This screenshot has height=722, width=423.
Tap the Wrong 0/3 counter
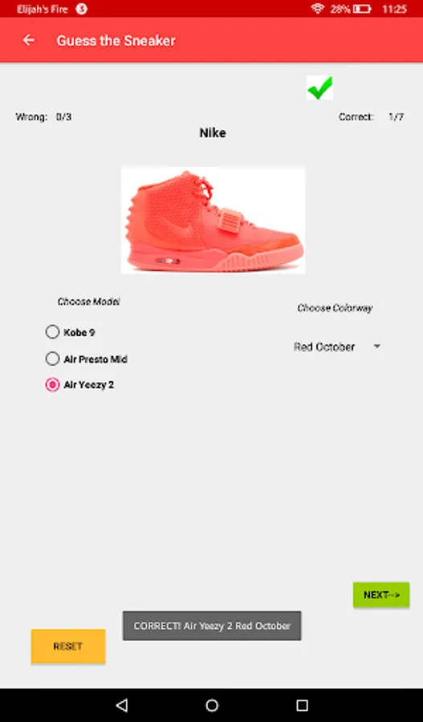pos(44,117)
